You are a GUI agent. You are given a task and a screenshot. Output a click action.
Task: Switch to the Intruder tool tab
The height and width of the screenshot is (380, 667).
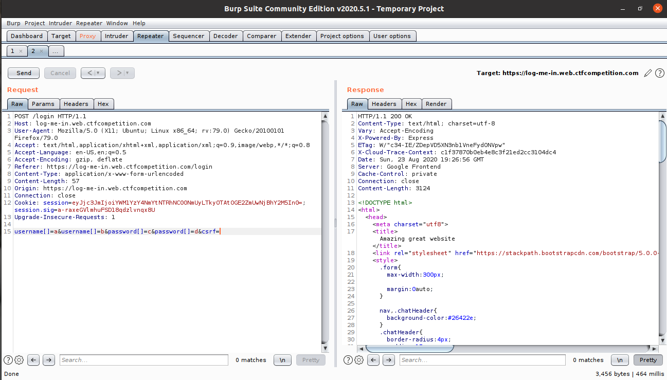(x=117, y=36)
